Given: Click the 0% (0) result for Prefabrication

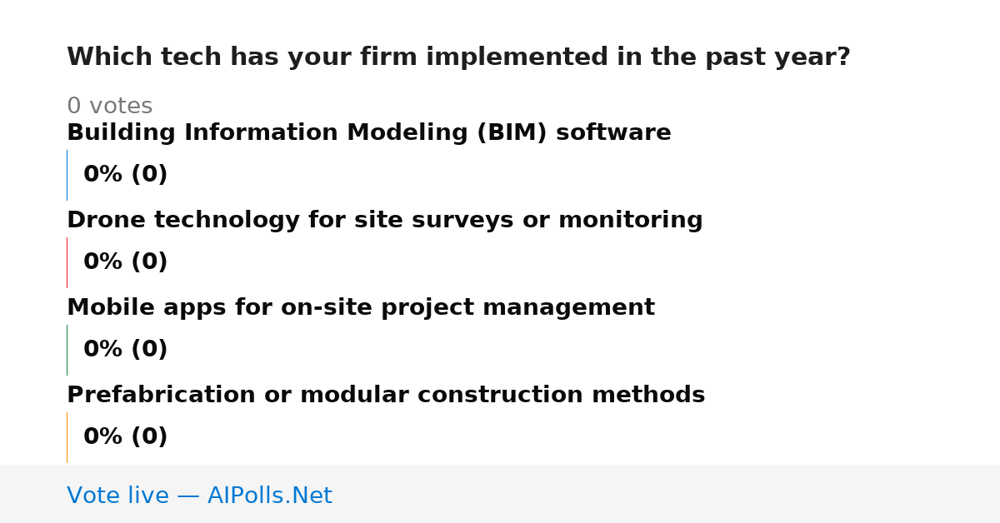Looking at the screenshot, I should pos(126,437).
